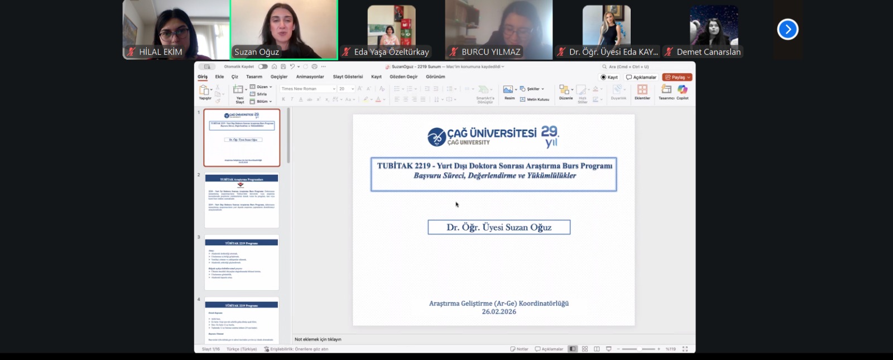Open the Tasarımcı (Designer) pane
This screenshot has height=360, width=893.
point(666,90)
